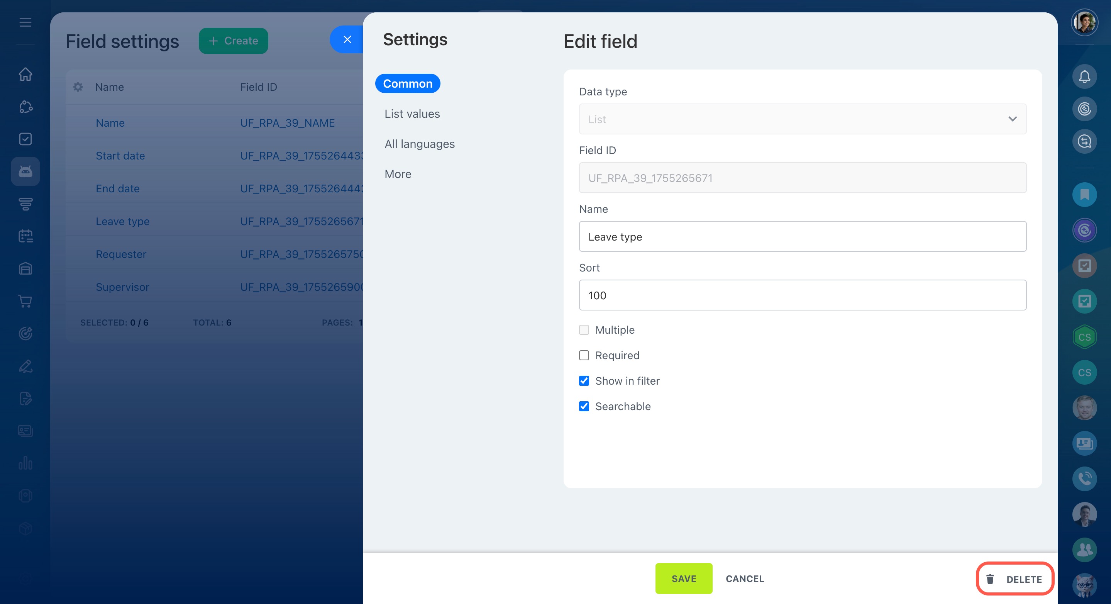Click into the Sort input field
The height and width of the screenshot is (604, 1111).
802,295
